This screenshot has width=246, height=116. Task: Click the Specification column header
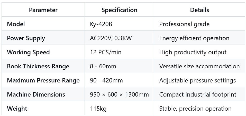tap(119, 10)
